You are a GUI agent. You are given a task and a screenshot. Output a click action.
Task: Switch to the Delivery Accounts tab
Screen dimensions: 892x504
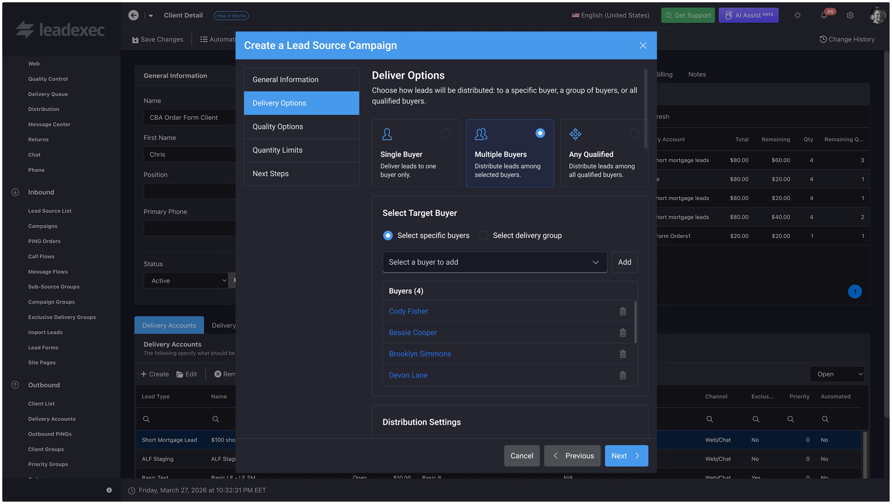click(169, 326)
